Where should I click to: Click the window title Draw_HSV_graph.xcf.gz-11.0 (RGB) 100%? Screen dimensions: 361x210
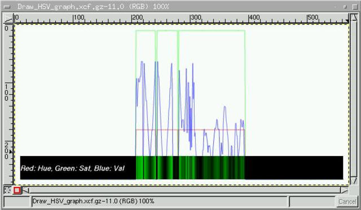(x=93, y=6)
